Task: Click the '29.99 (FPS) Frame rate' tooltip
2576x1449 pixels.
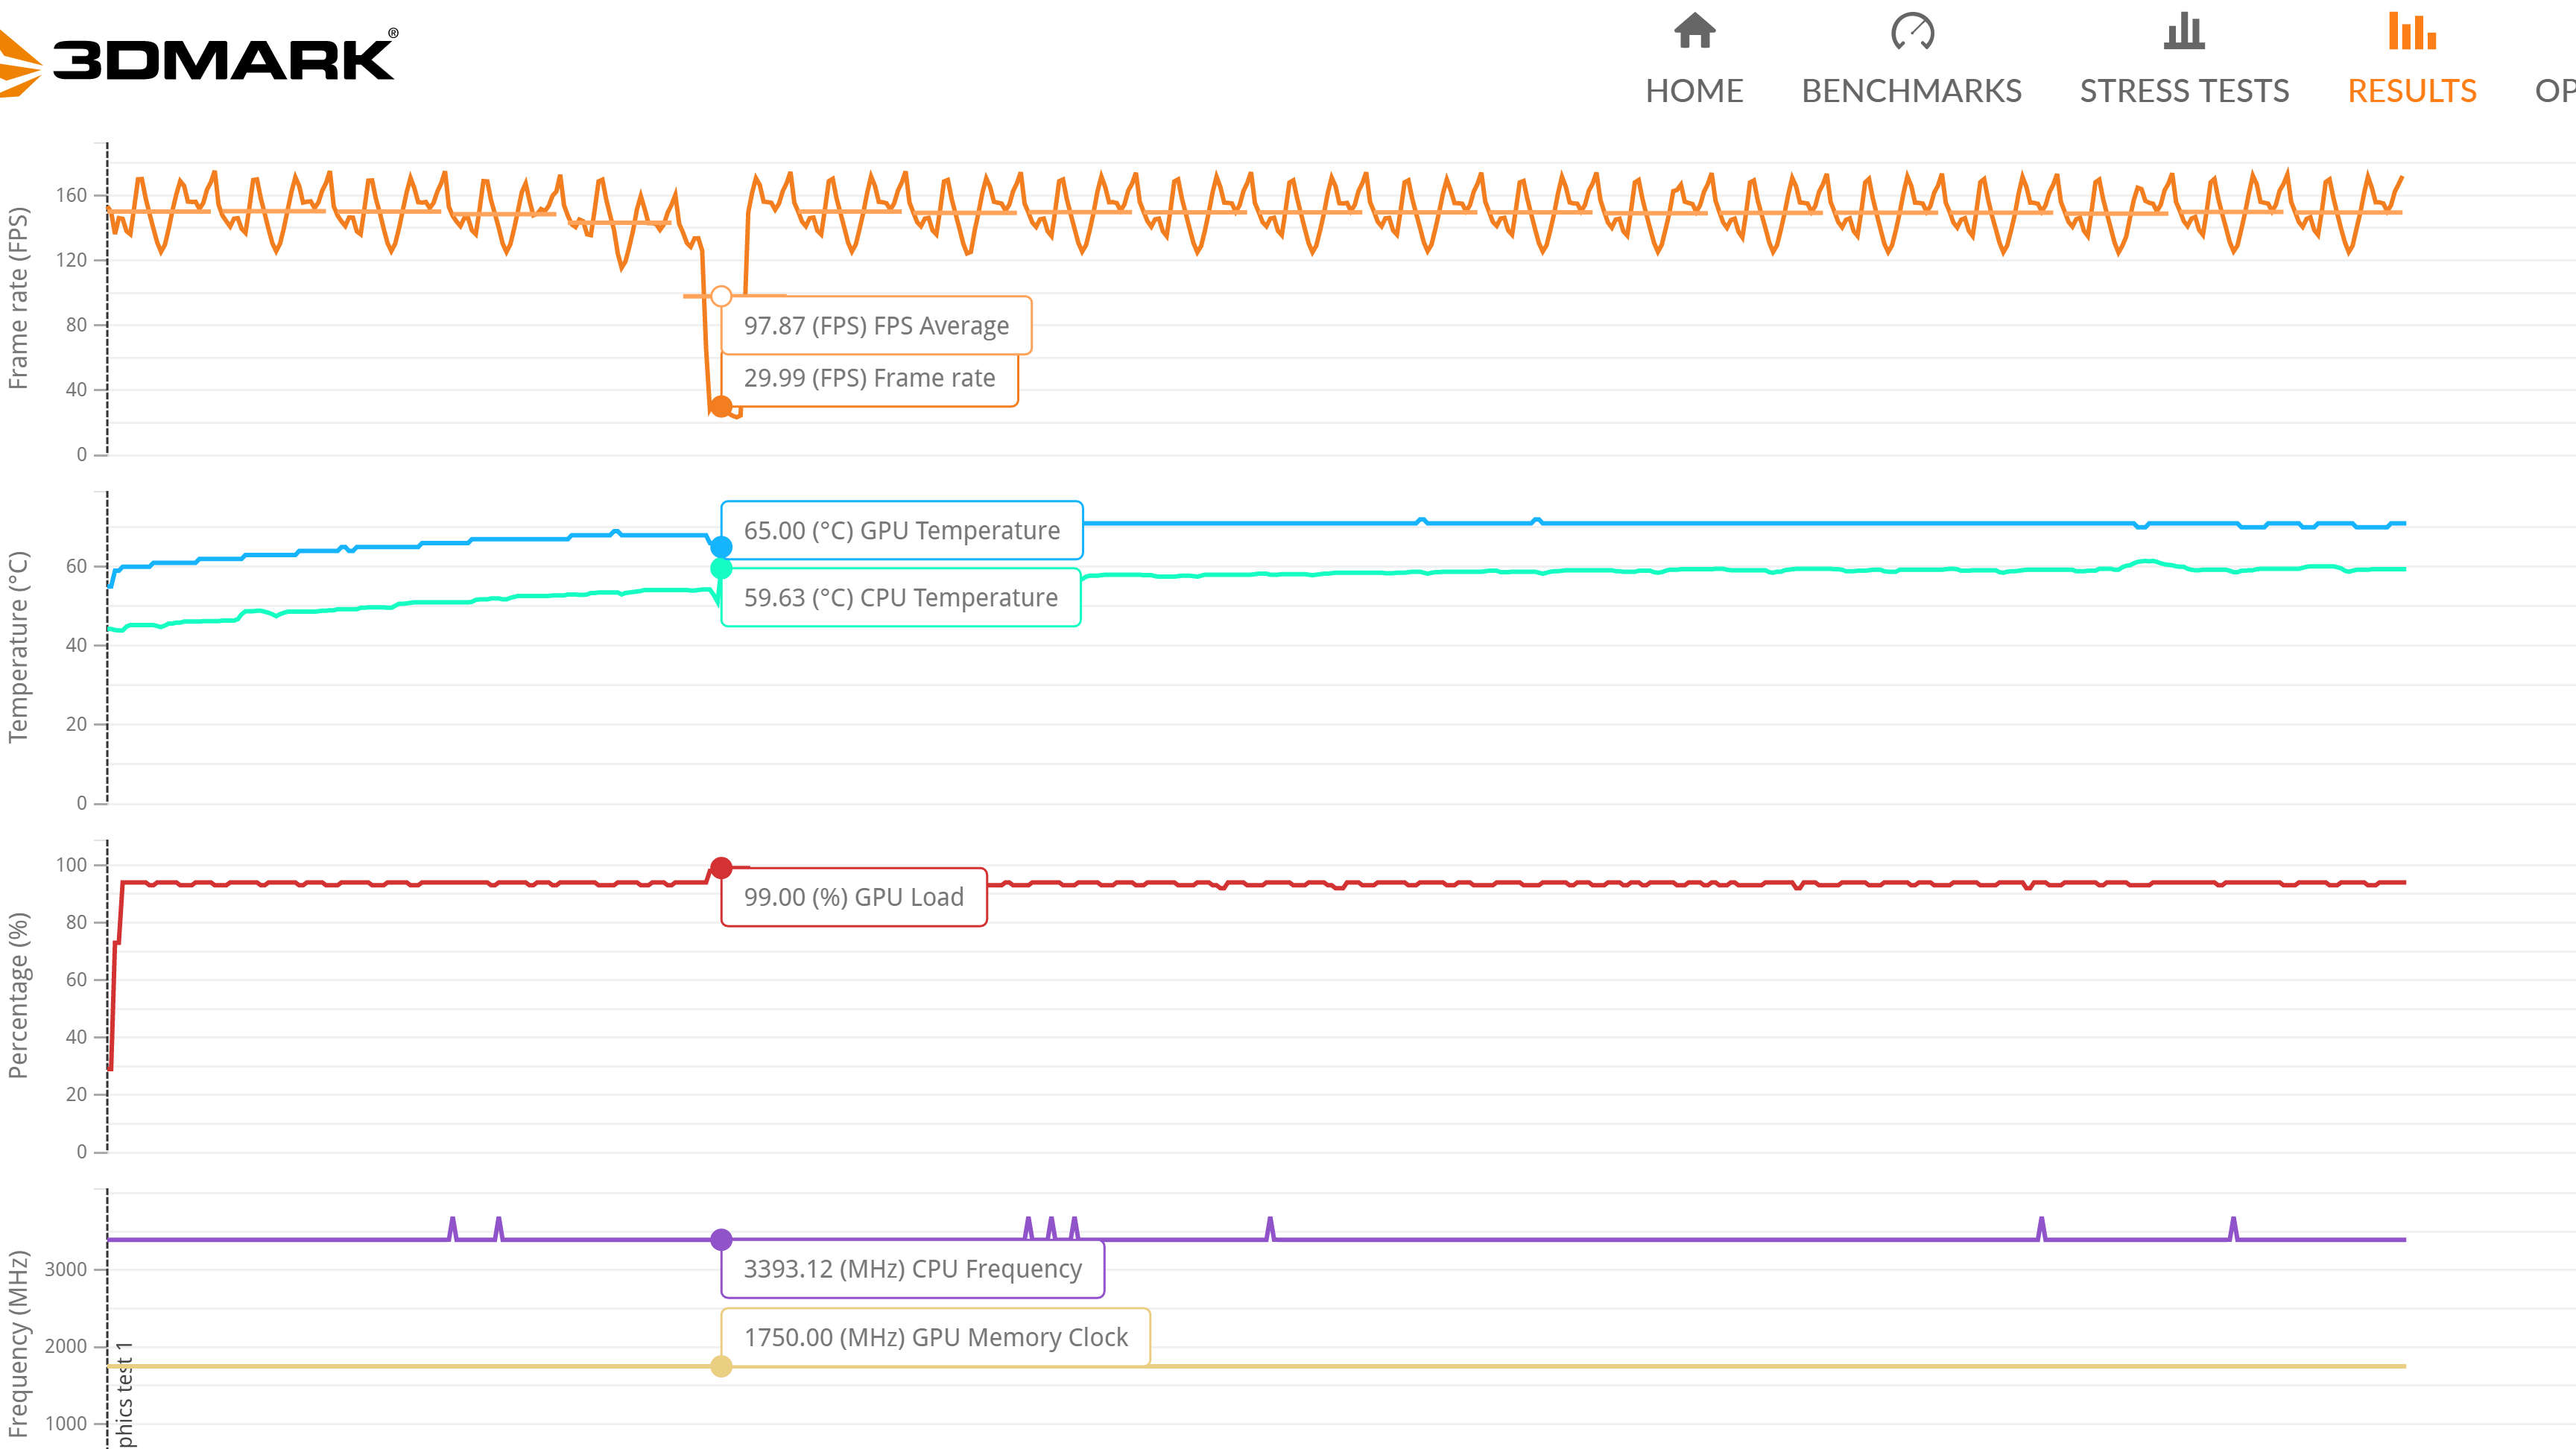Action: 869,378
